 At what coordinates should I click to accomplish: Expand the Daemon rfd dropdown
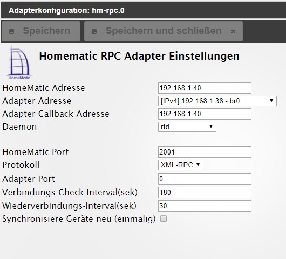pos(187,127)
